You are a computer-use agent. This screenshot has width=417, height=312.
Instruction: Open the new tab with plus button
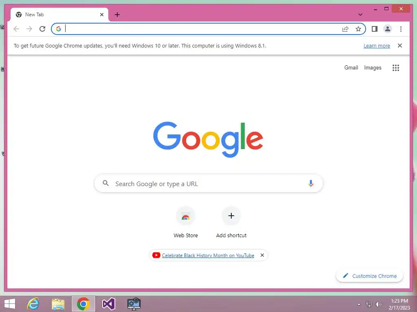[x=117, y=15]
